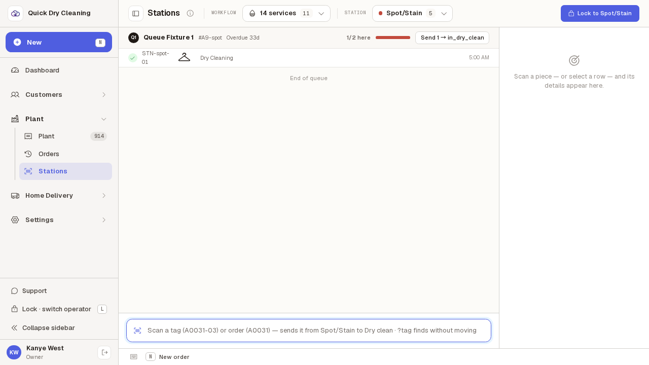Click the red queue progress bar
This screenshot has height=365, width=649.
coord(393,38)
